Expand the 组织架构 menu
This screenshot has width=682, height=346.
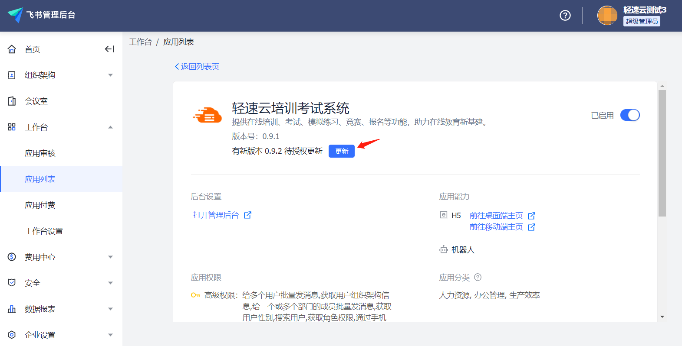[110, 75]
